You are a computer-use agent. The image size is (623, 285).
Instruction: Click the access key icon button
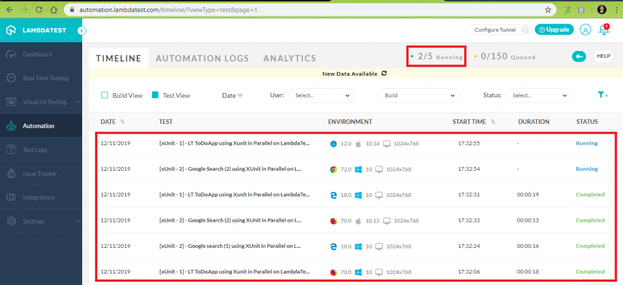(x=579, y=57)
